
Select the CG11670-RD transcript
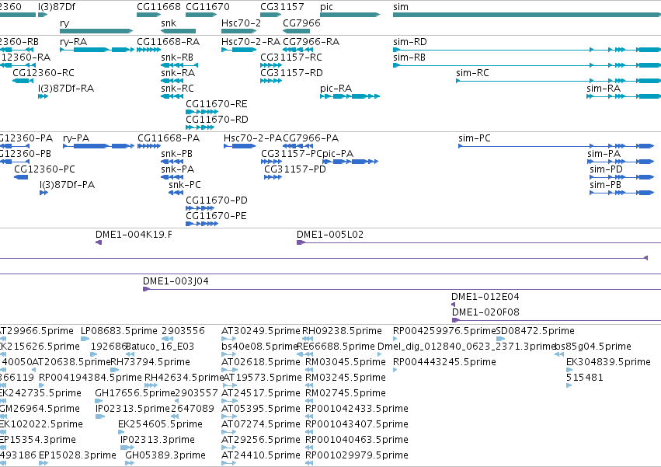200,127
